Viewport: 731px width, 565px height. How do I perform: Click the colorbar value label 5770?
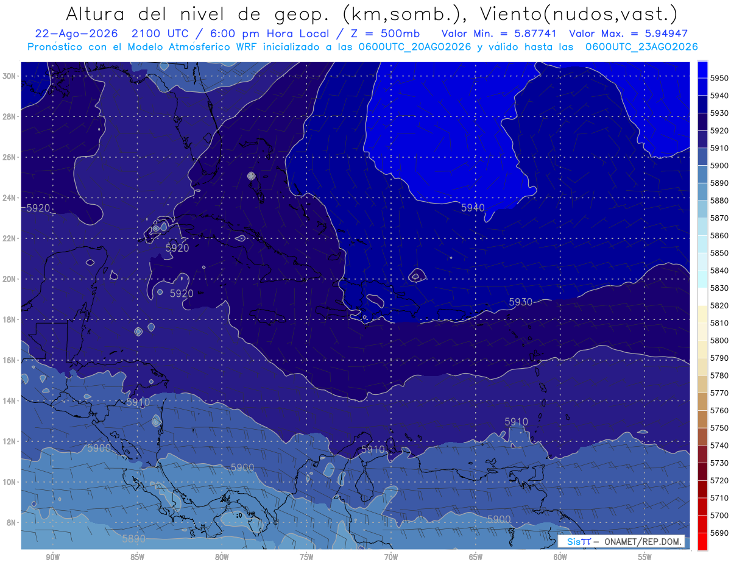[719, 393]
